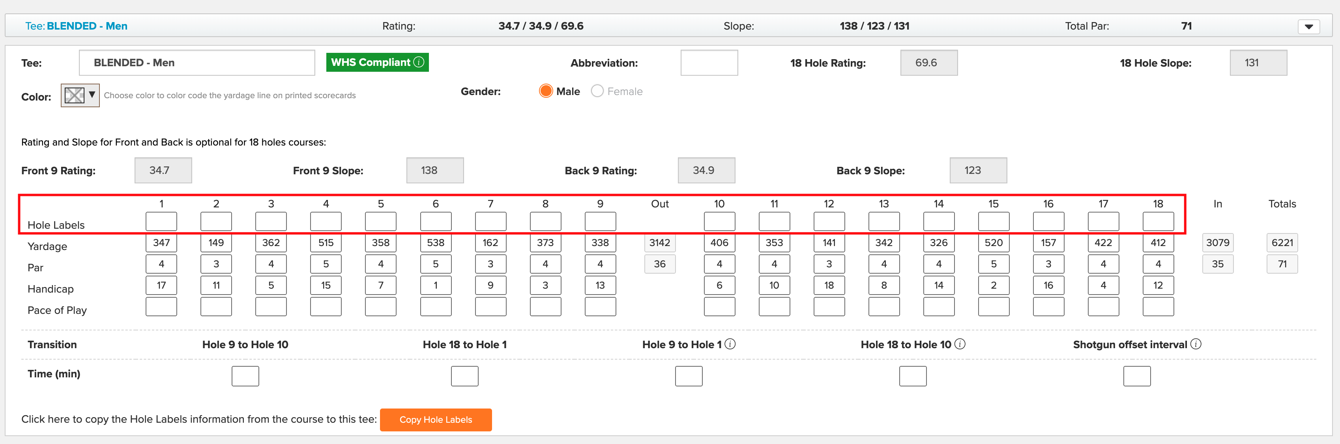
Task: Open the tee Color dropdown
Action: point(80,95)
